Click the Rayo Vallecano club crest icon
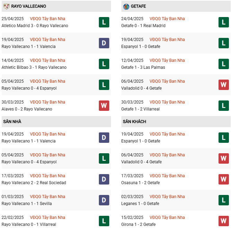 click(x=6, y=6)
